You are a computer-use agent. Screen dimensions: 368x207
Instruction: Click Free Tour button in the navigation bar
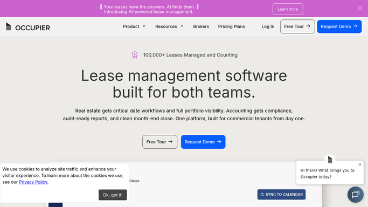[297, 26]
